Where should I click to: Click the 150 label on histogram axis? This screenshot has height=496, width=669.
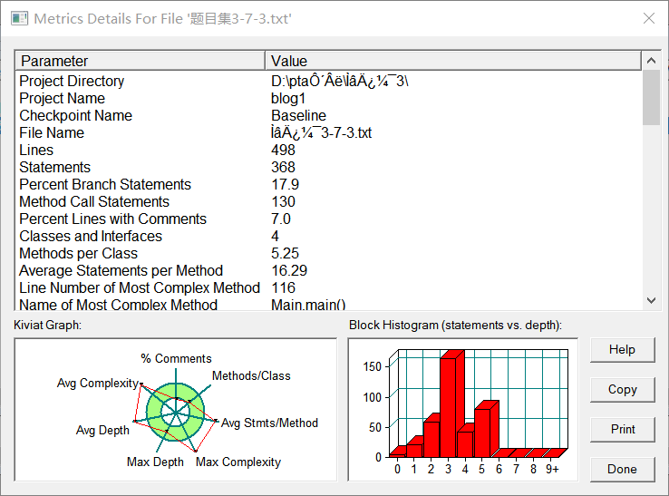372,366
